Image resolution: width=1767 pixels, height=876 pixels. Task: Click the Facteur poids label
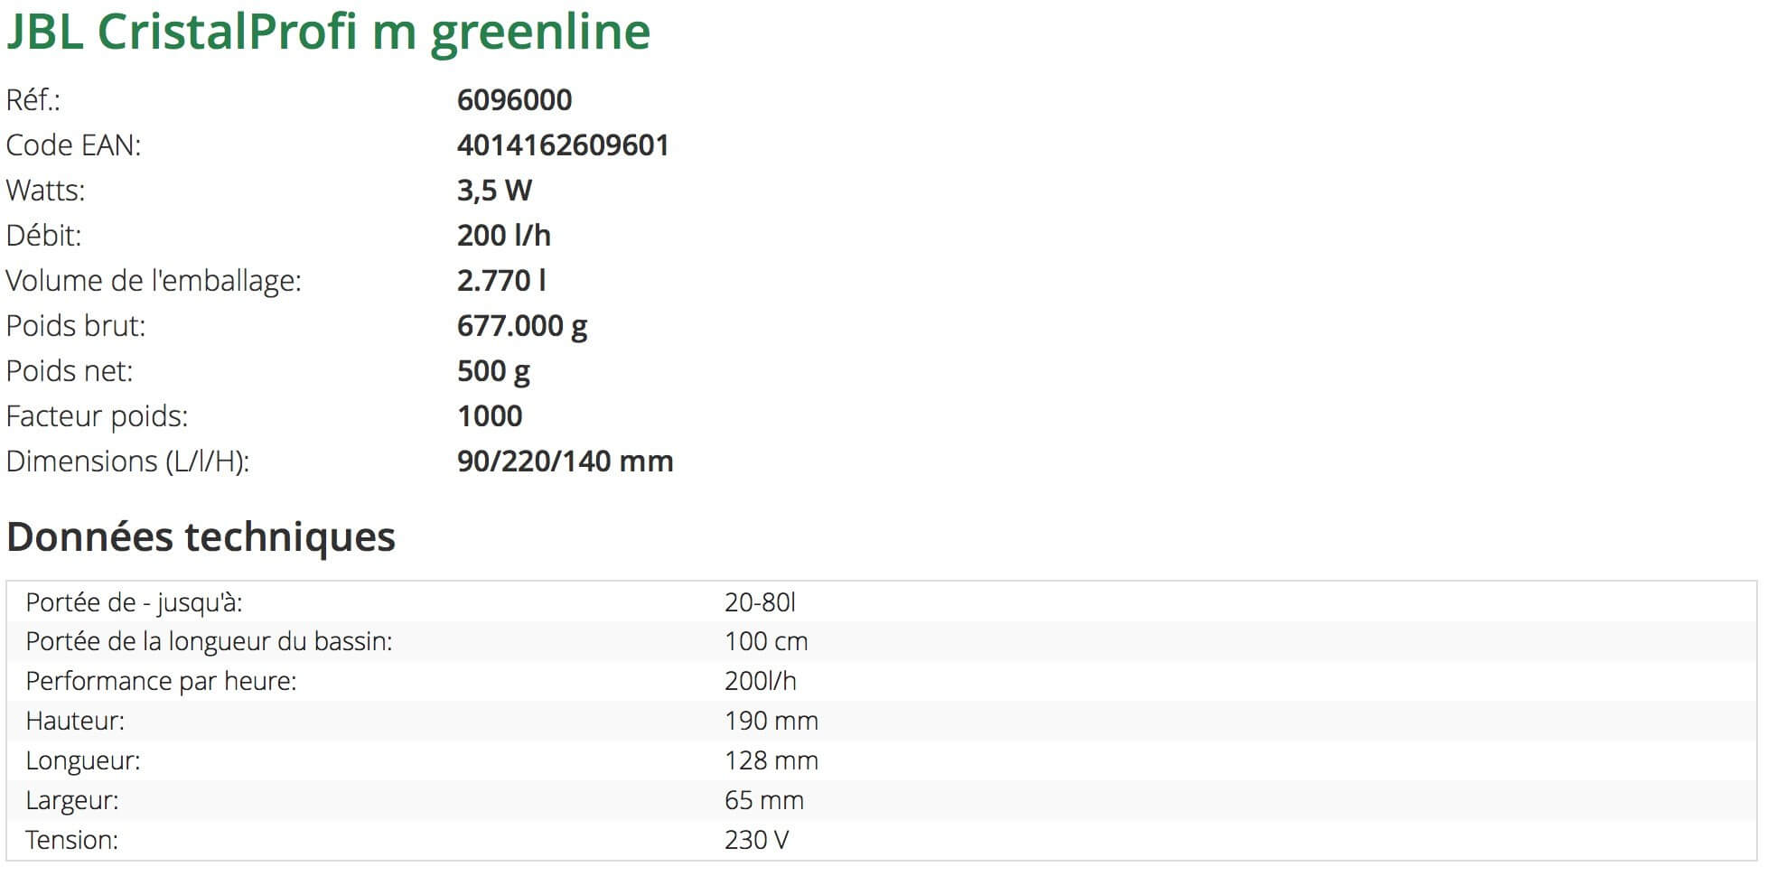(98, 416)
